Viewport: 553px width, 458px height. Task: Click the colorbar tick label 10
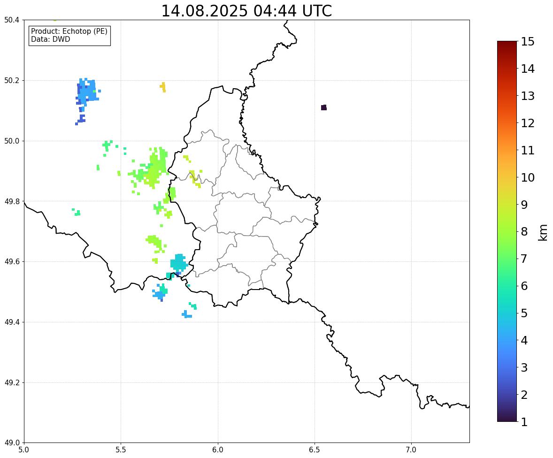[528, 177]
